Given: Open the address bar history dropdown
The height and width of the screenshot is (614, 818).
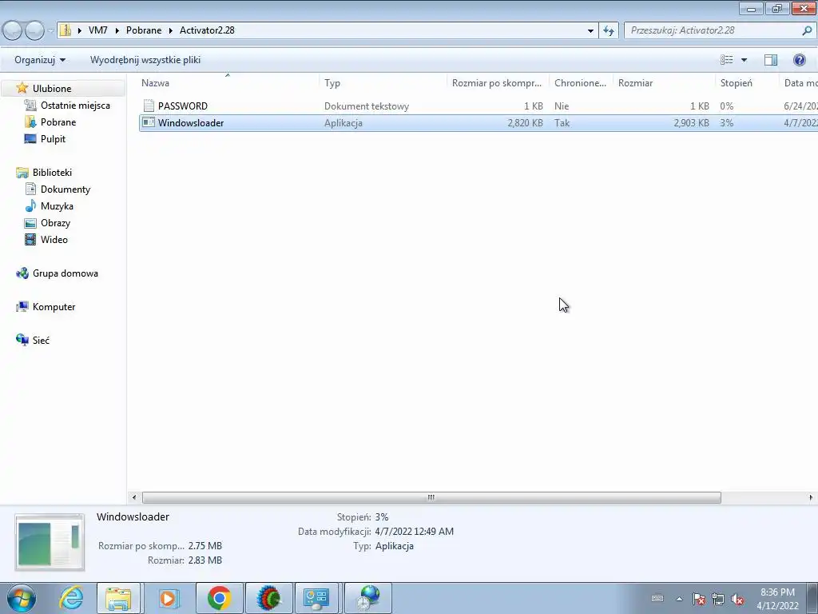Looking at the screenshot, I should 590,31.
